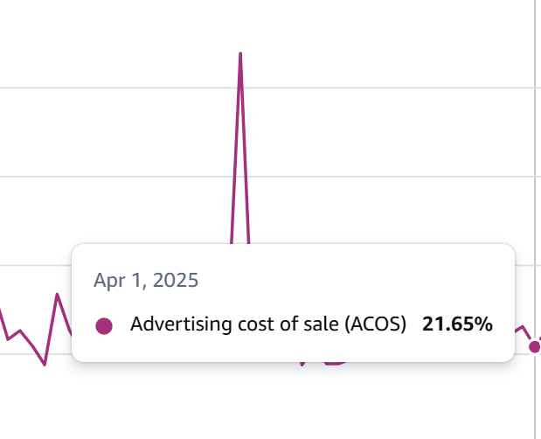Click the Advertising cost of sale (ACOS) label

(x=268, y=324)
